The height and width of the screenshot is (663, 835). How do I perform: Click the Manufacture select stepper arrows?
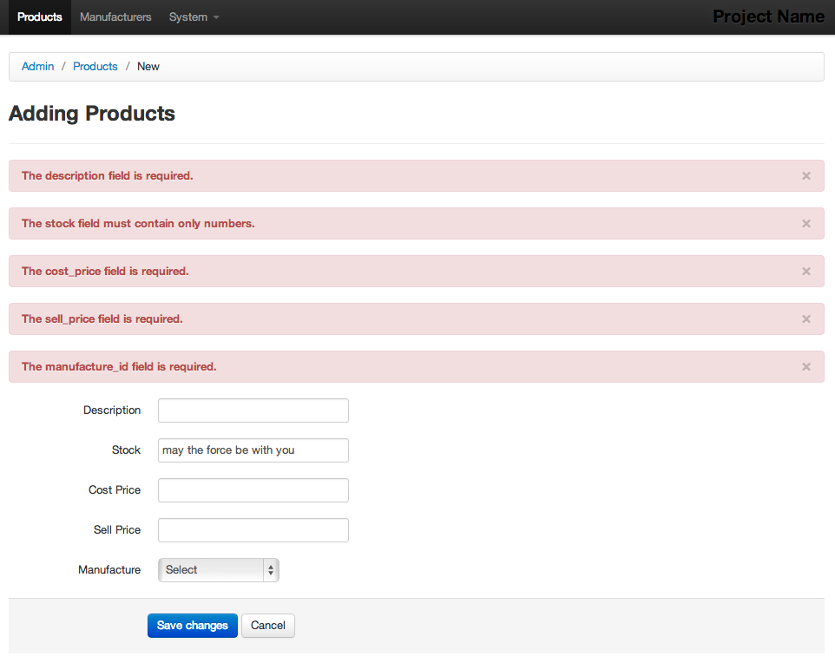(271, 570)
